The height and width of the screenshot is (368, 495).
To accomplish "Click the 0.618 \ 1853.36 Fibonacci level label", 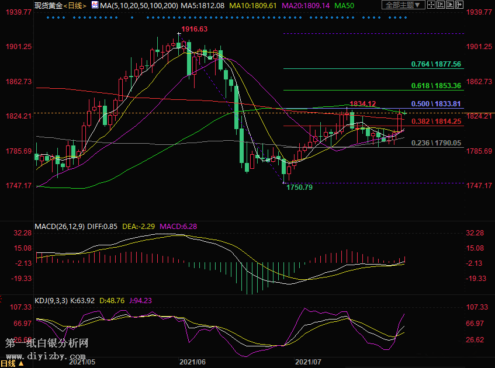I will (436, 86).
